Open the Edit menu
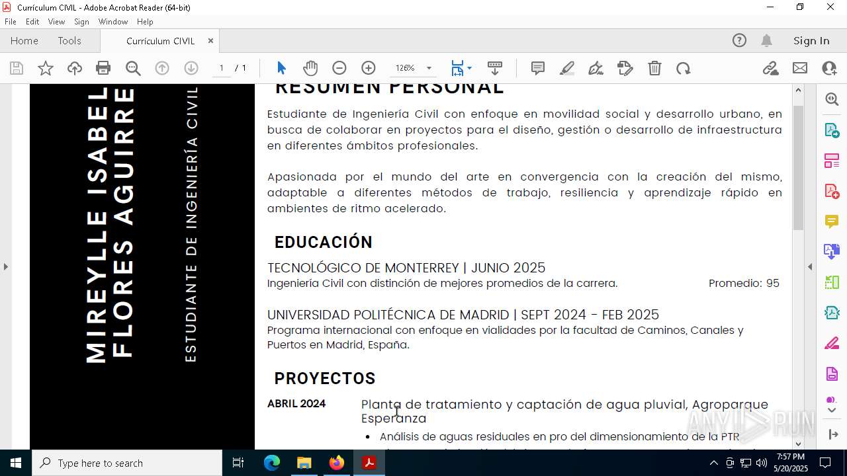This screenshot has width=847, height=476. pyautogui.click(x=32, y=22)
